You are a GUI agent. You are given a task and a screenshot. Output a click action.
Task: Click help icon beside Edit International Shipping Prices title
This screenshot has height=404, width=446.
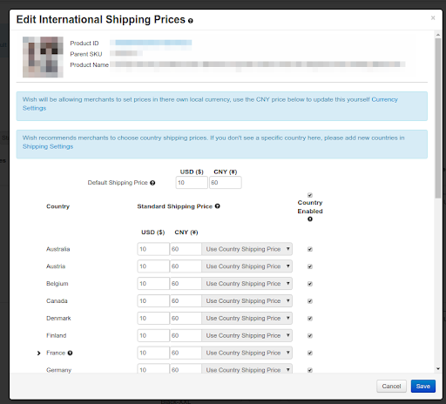pos(191,21)
